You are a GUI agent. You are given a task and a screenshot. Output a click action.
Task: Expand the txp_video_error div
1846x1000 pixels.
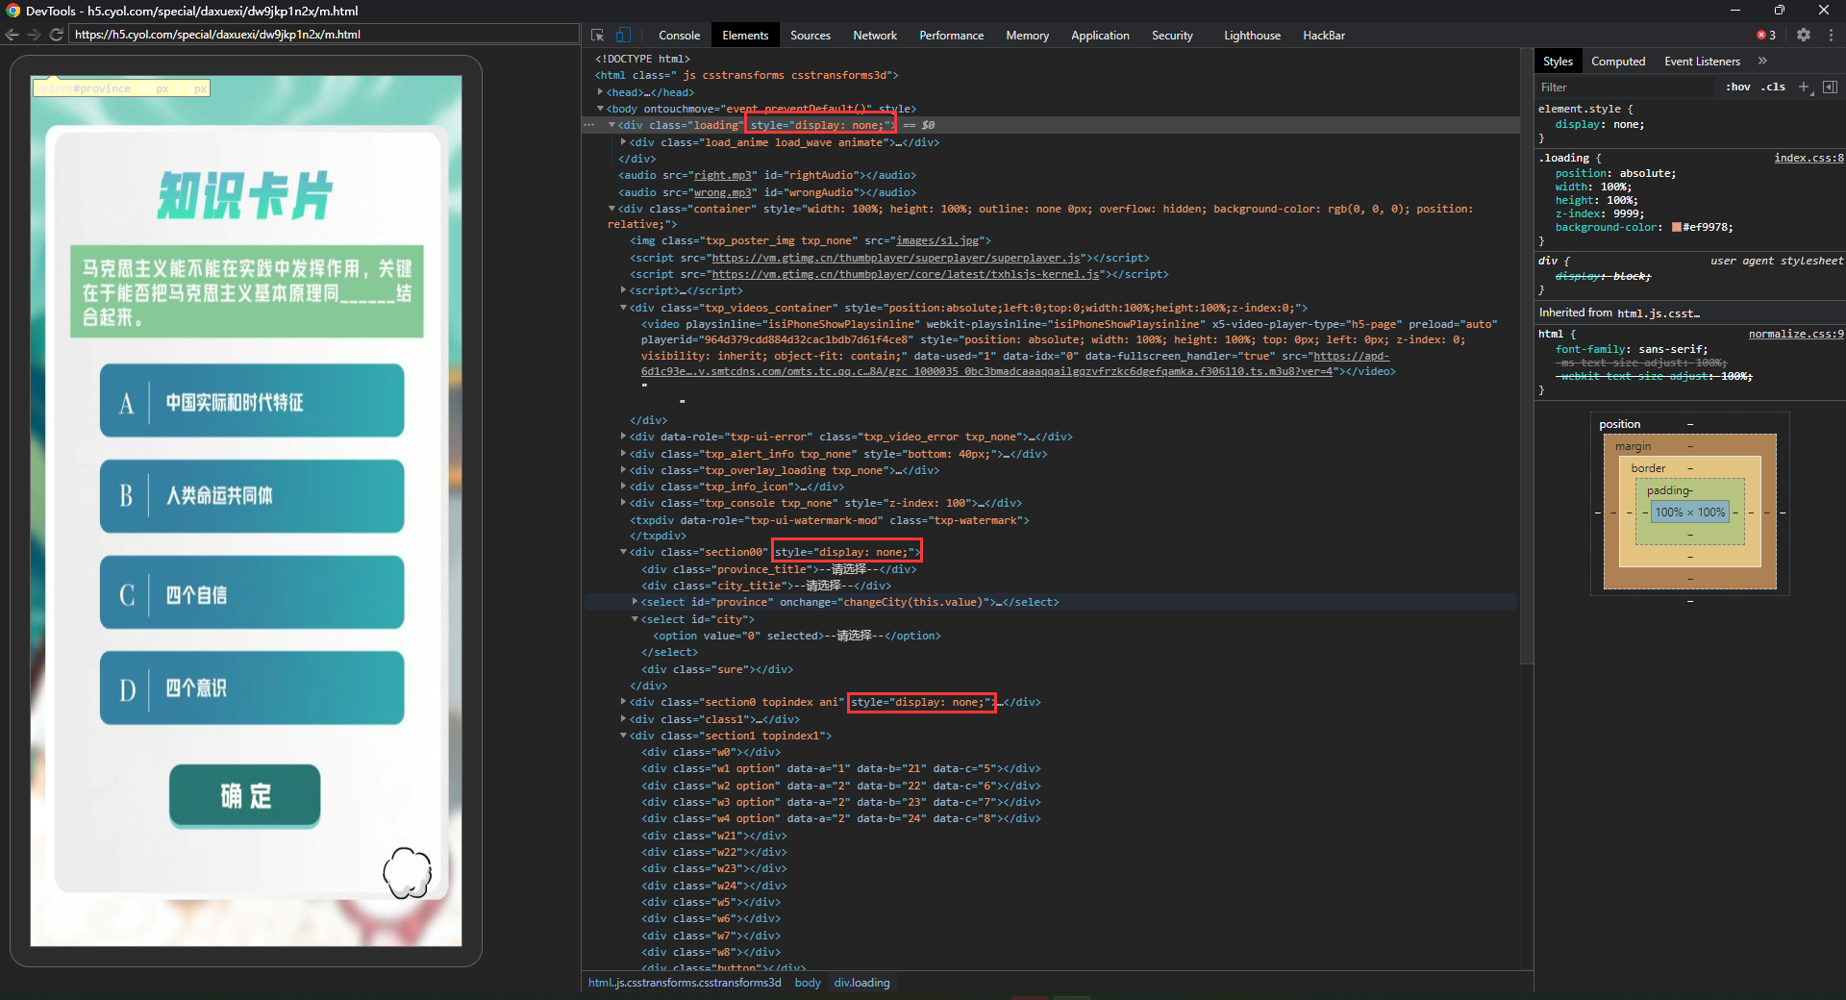[624, 437]
